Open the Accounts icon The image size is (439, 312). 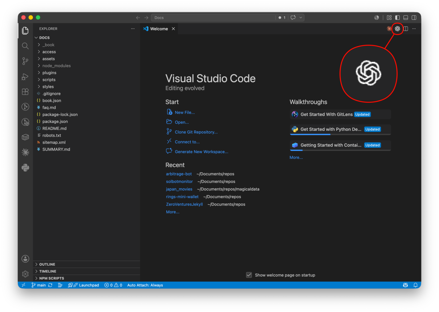point(25,259)
